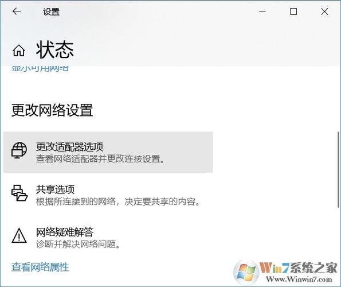Click the printer folder sharing icon
Image resolution: width=341 pixels, height=287 pixels.
click(19, 193)
